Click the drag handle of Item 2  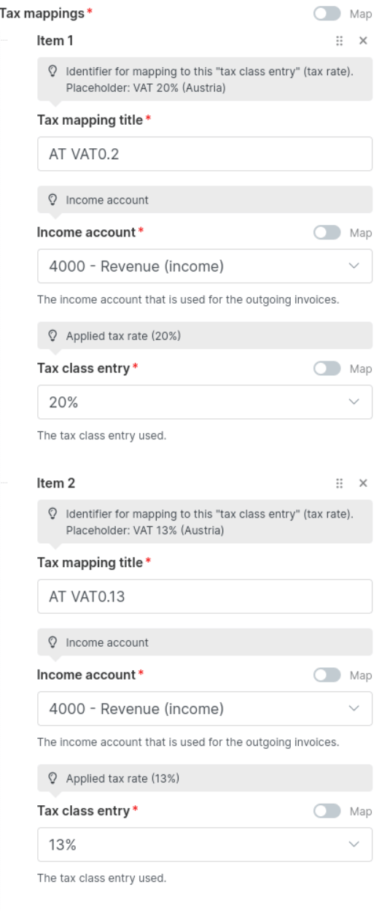[339, 483]
